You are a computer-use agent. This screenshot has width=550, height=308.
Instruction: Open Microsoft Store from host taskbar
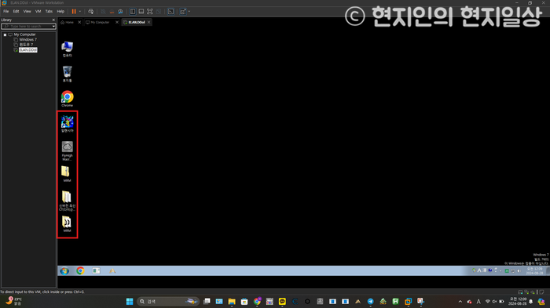(x=244, y=302)
